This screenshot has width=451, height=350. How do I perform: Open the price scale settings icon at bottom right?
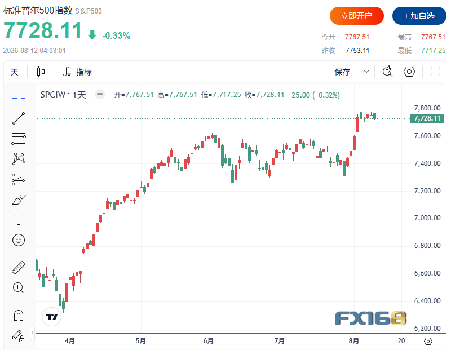pyautogui.click(x=428, y=342)
